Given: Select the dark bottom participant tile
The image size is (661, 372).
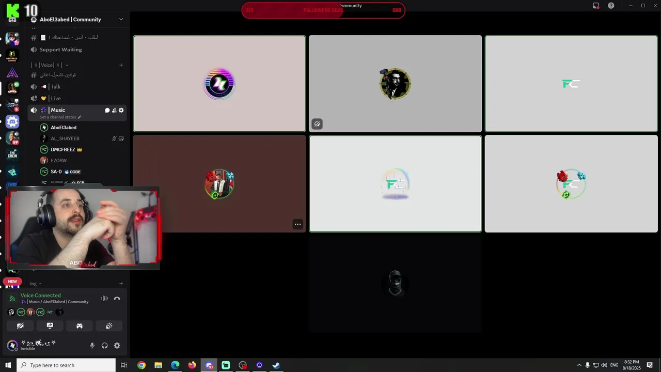Looking at the screenshot, I should [395, 284].
